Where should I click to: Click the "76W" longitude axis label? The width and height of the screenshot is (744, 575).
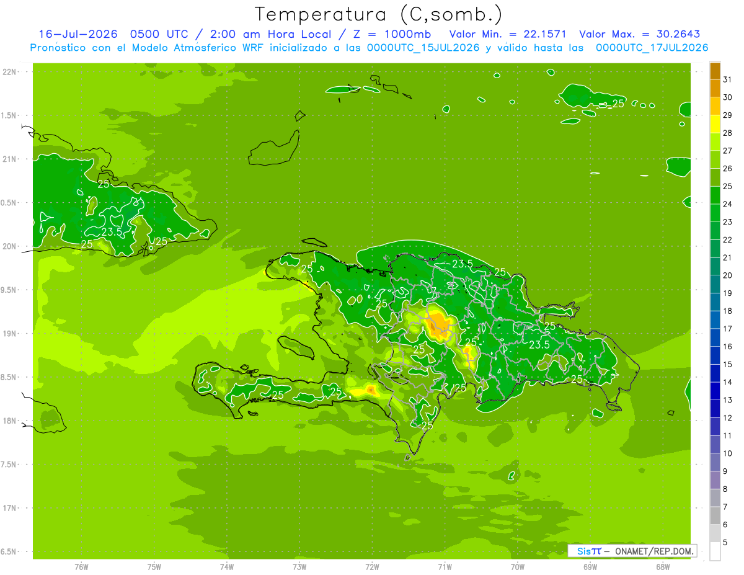[81, 567]
